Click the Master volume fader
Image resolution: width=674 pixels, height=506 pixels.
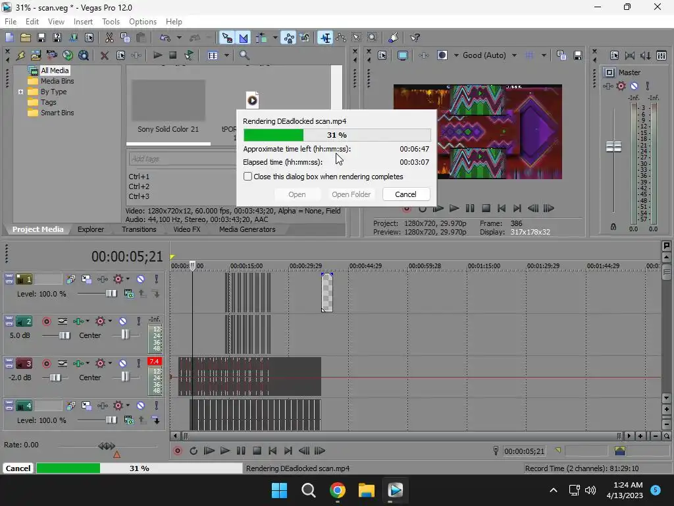(613, 147)
